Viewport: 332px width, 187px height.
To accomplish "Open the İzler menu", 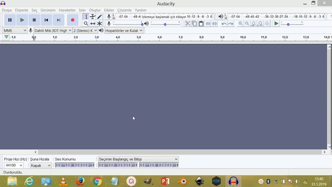I will (82, 10).
